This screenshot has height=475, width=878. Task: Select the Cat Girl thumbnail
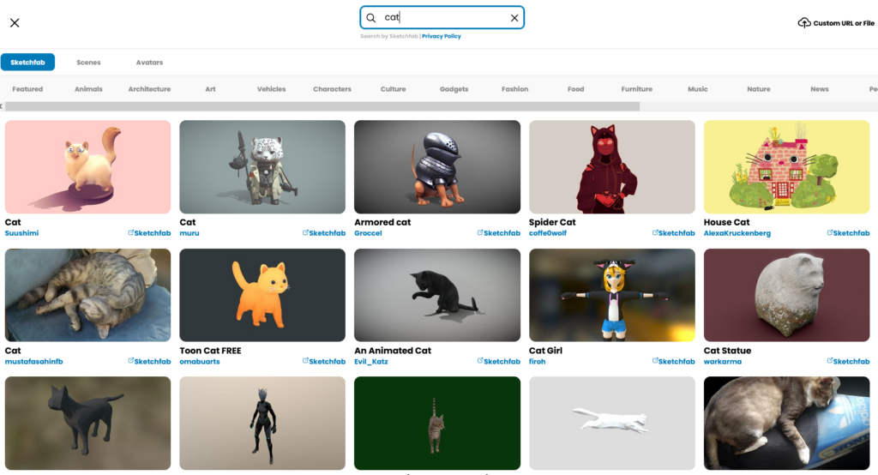point(612,295)
